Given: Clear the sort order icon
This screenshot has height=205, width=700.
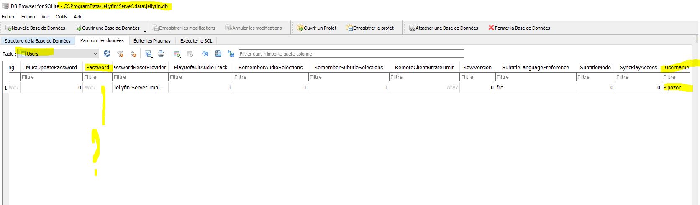Looking at the screenshot, I should coord(133,54).
